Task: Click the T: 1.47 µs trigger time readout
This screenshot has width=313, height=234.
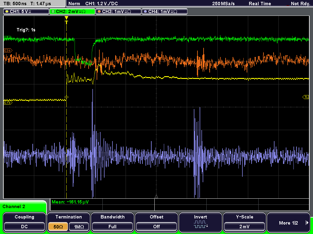Action: [x=41, y=4]
